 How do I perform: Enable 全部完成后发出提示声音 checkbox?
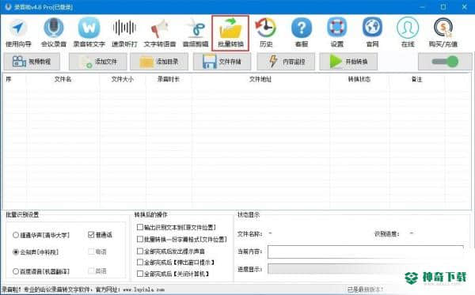(171, 252)
